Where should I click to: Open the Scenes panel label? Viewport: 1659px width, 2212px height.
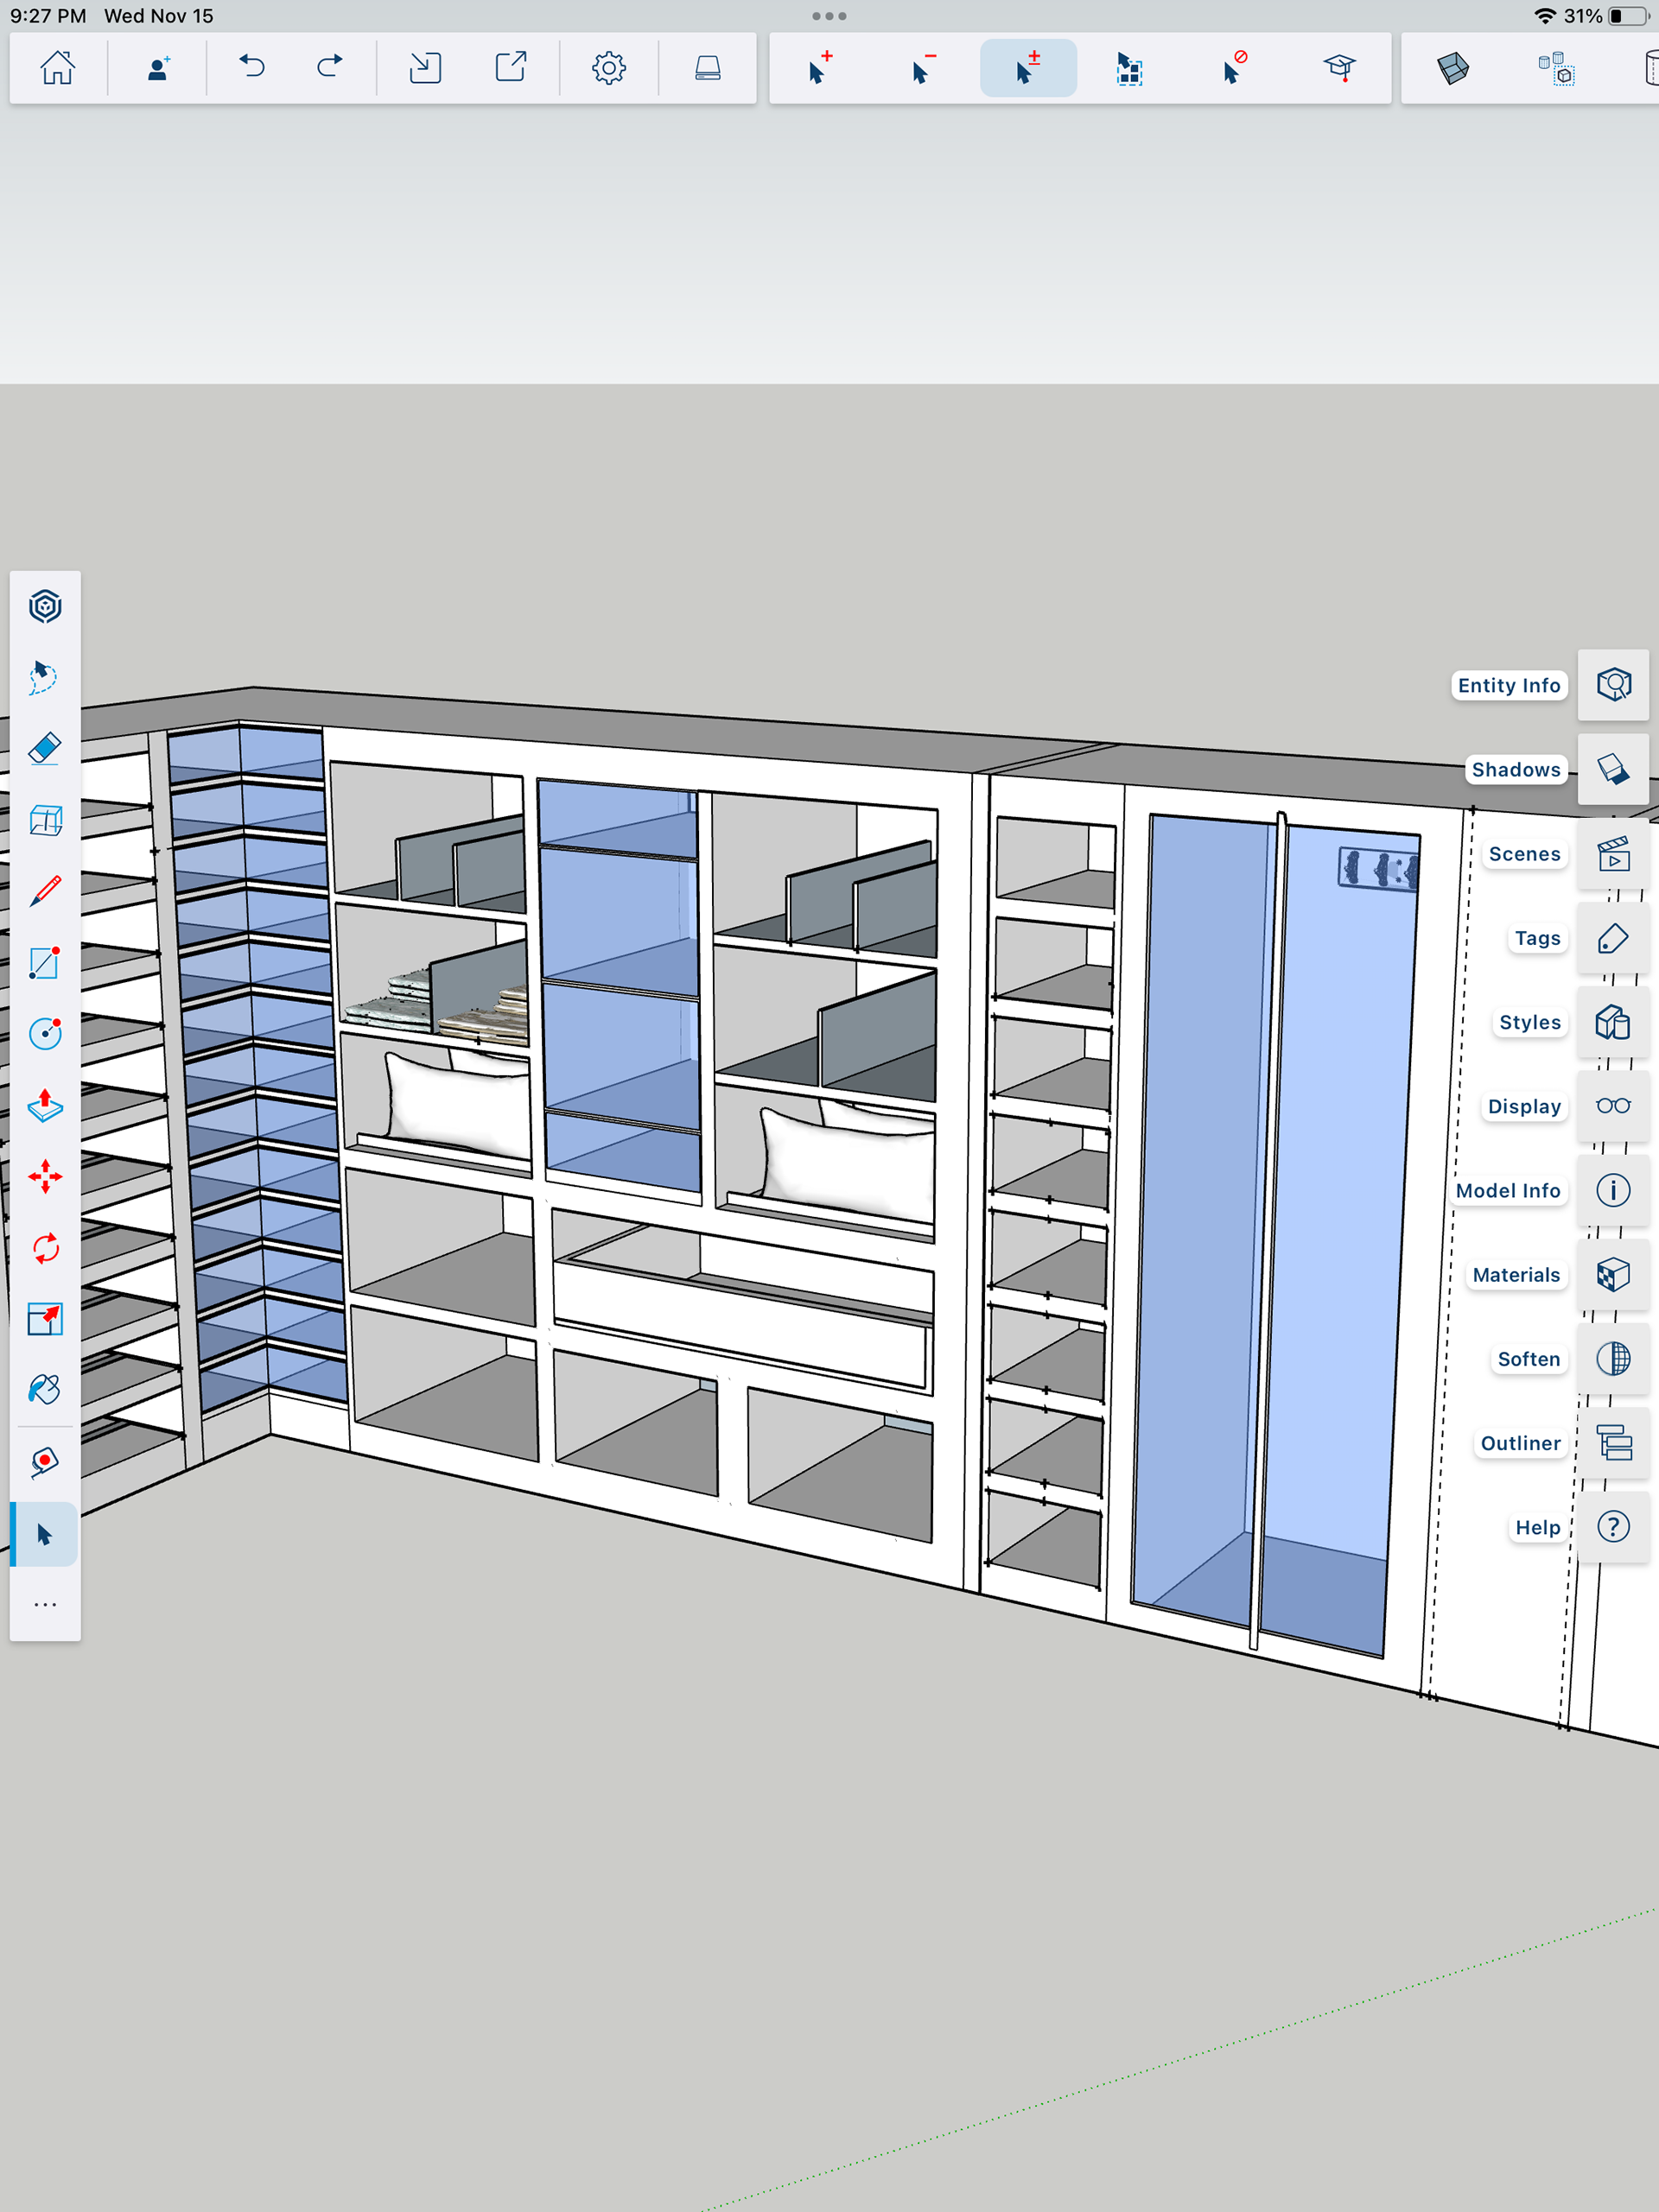pyautogui.click(x=1523, y=854)
